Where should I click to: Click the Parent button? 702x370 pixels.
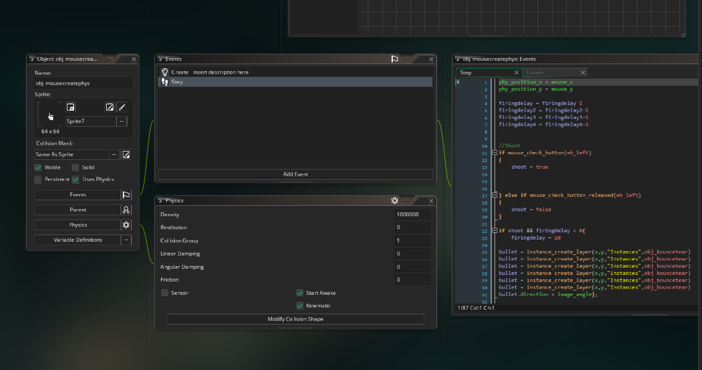tap(77, 210)
